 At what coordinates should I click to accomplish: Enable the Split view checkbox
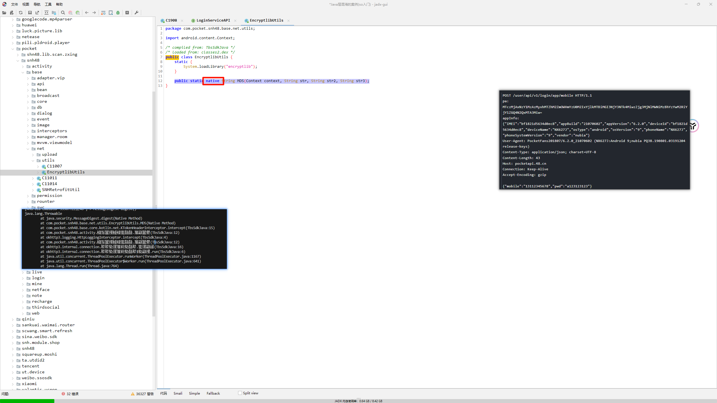[240, 393]
